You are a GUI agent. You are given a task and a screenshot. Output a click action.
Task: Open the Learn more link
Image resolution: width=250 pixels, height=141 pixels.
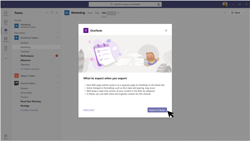point(89,110)
